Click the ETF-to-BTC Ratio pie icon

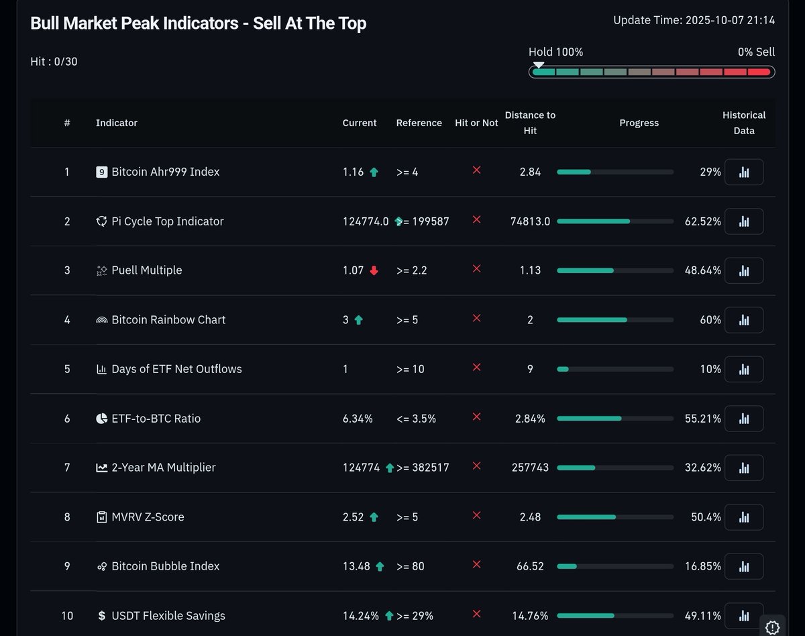[x=102, y=419]
